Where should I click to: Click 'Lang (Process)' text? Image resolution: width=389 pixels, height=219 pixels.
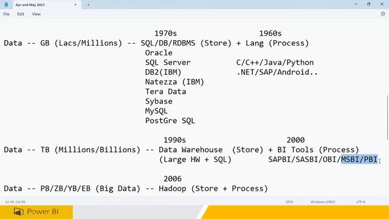(x=277, y=43)
